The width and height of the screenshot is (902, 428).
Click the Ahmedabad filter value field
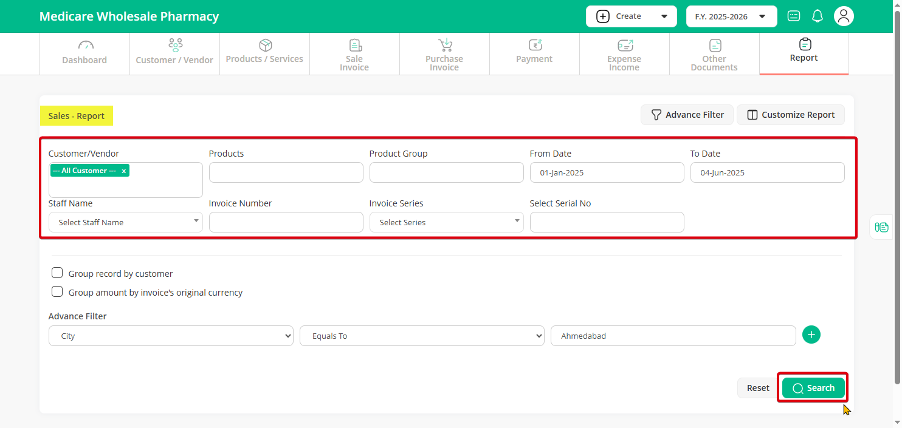673,336
